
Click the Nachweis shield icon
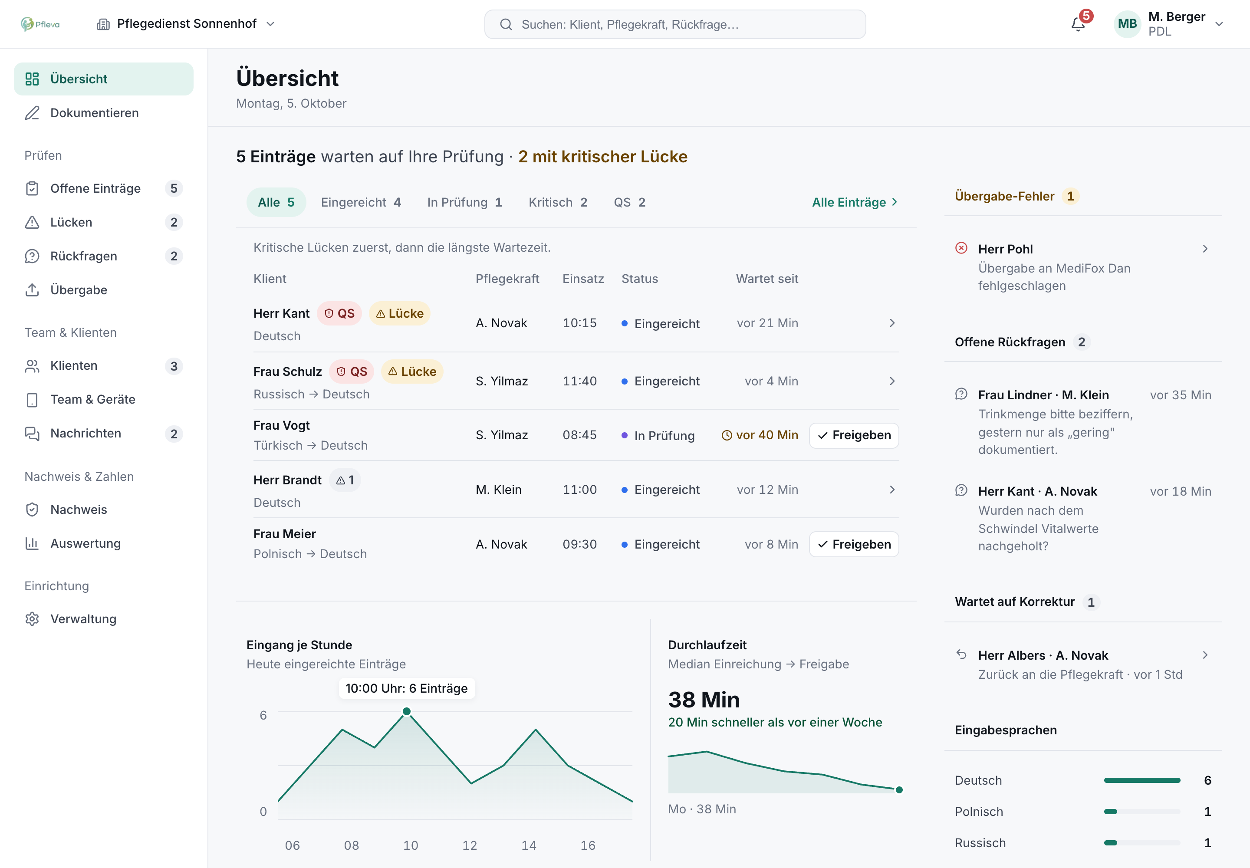[x=32, y=510]
